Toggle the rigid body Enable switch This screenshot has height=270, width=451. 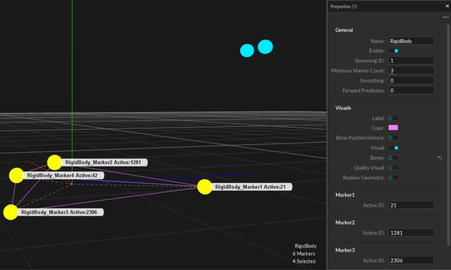393,51
